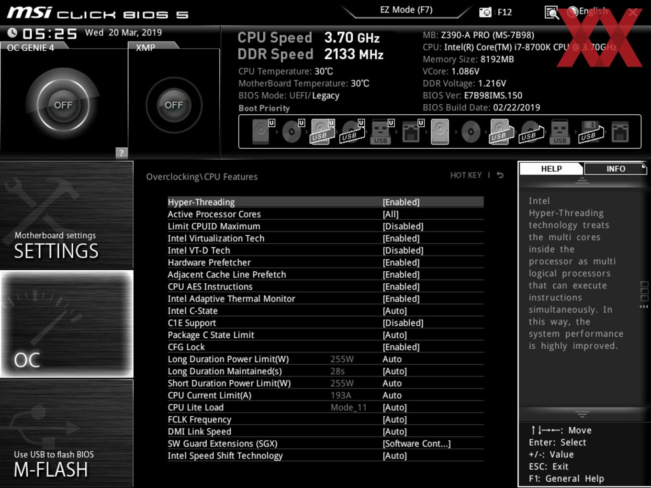Image resolution: width=651 pixels, height=488 pixels.
Task: Click the globe language icon
Action: (x=572, y=12)
